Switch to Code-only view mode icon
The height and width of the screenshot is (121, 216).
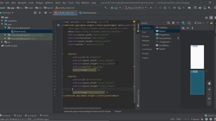(206, 18)
